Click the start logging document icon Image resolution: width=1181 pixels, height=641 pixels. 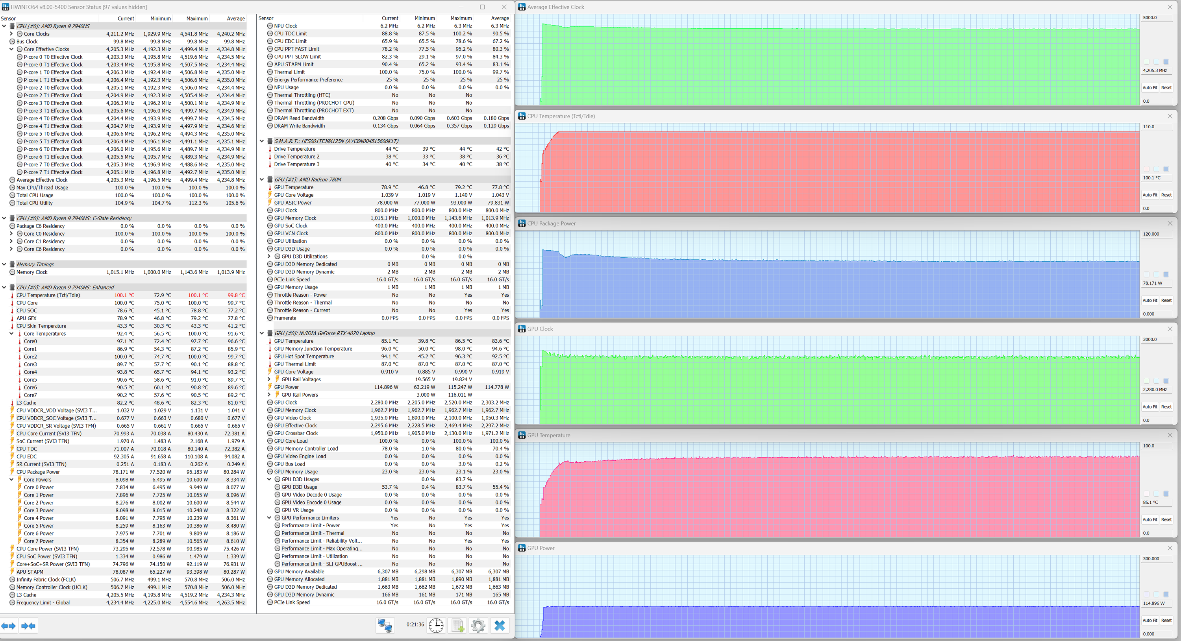coord(457,625)
